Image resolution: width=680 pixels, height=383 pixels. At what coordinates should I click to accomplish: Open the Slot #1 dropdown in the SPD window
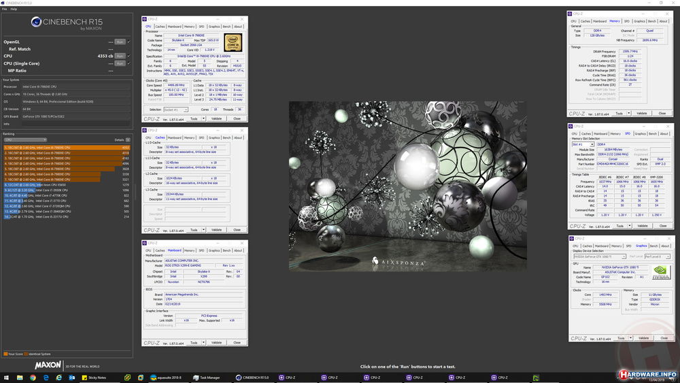(x=583, y=144)
